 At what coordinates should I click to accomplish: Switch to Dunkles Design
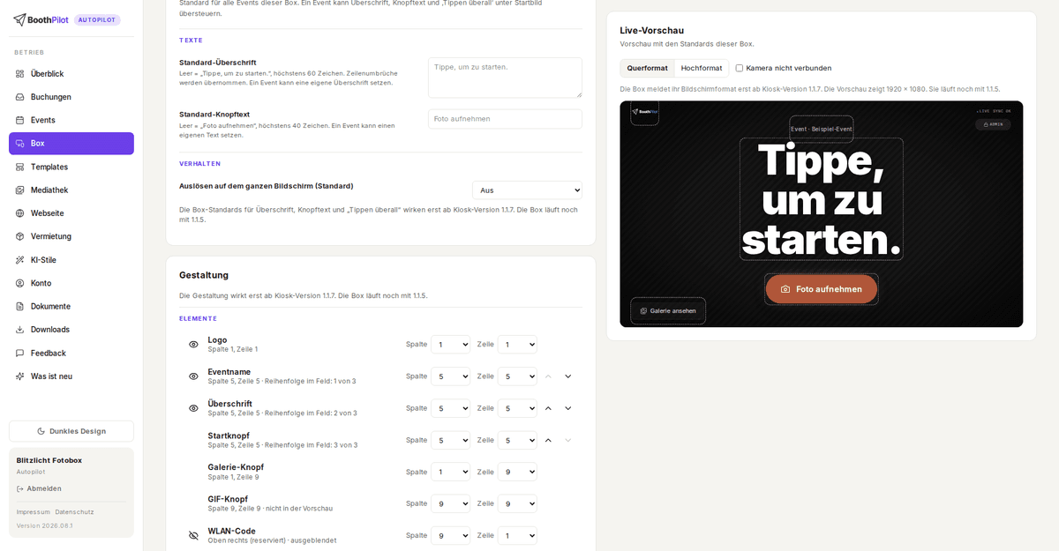(x=71, y=431)
